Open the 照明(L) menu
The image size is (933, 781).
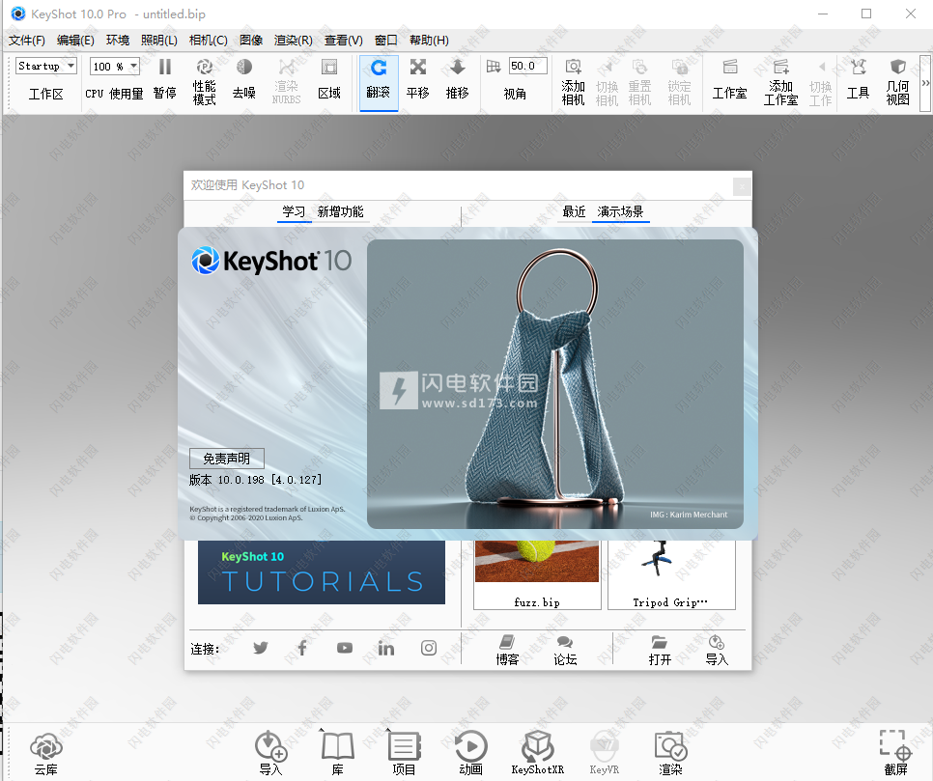[158, 41]
